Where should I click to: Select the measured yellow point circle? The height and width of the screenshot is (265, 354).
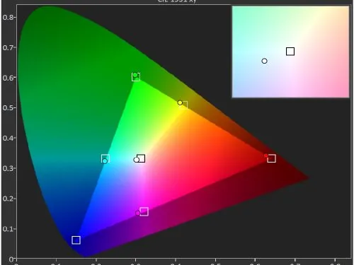coord(180,102)
